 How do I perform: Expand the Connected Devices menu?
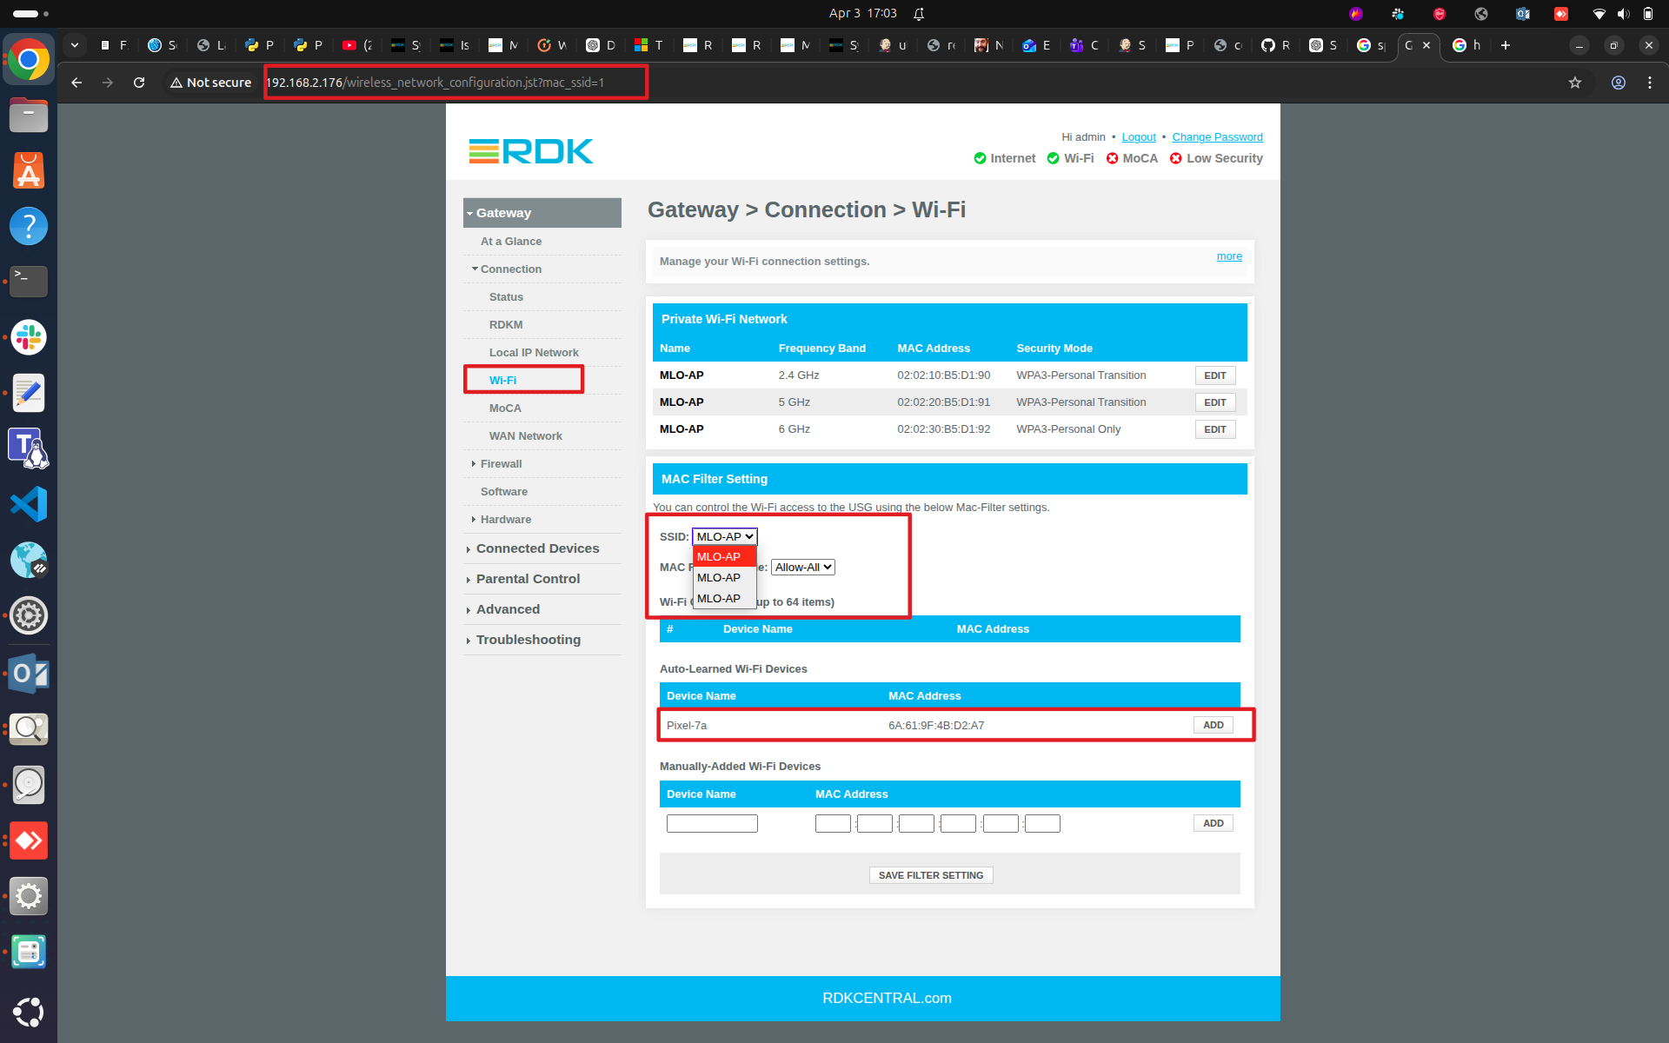537,548
